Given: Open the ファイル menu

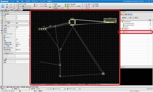Looking at the screenshot, I should point(12,2).
